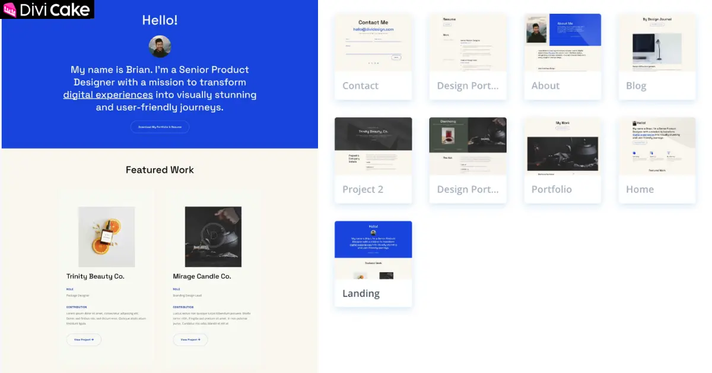Open the Blog layout card
The width and height of the screenshot is (712, 373).
(657, 57)
